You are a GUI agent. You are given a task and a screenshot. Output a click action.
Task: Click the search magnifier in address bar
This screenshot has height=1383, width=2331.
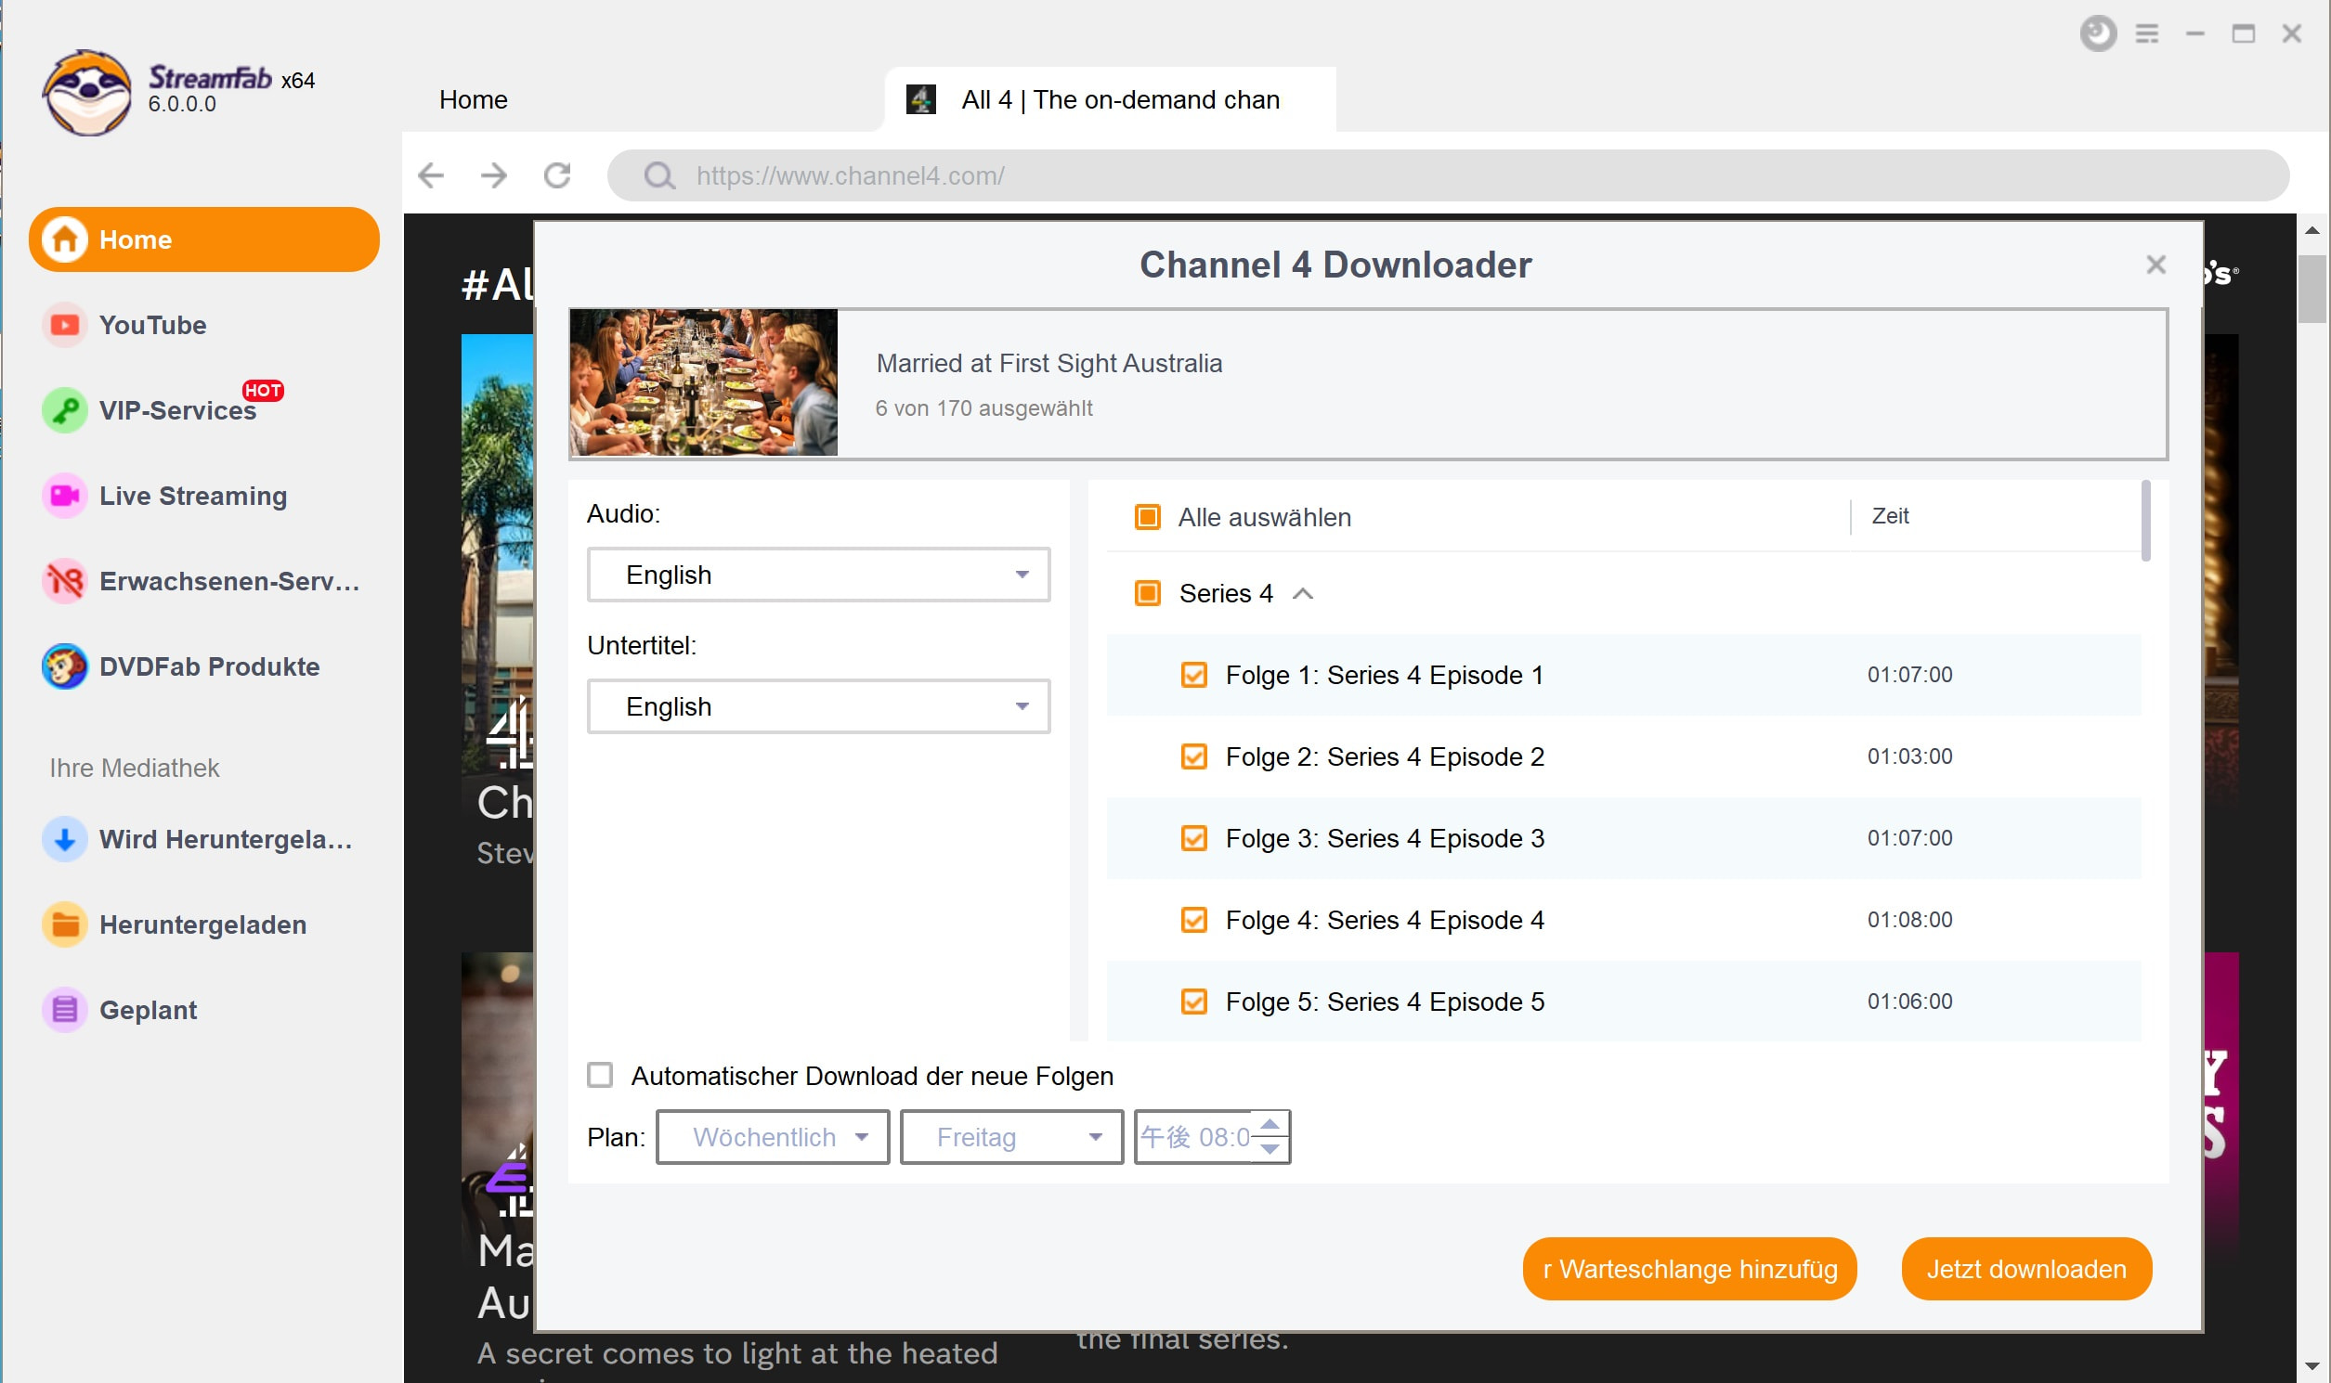tap(659, 175)
